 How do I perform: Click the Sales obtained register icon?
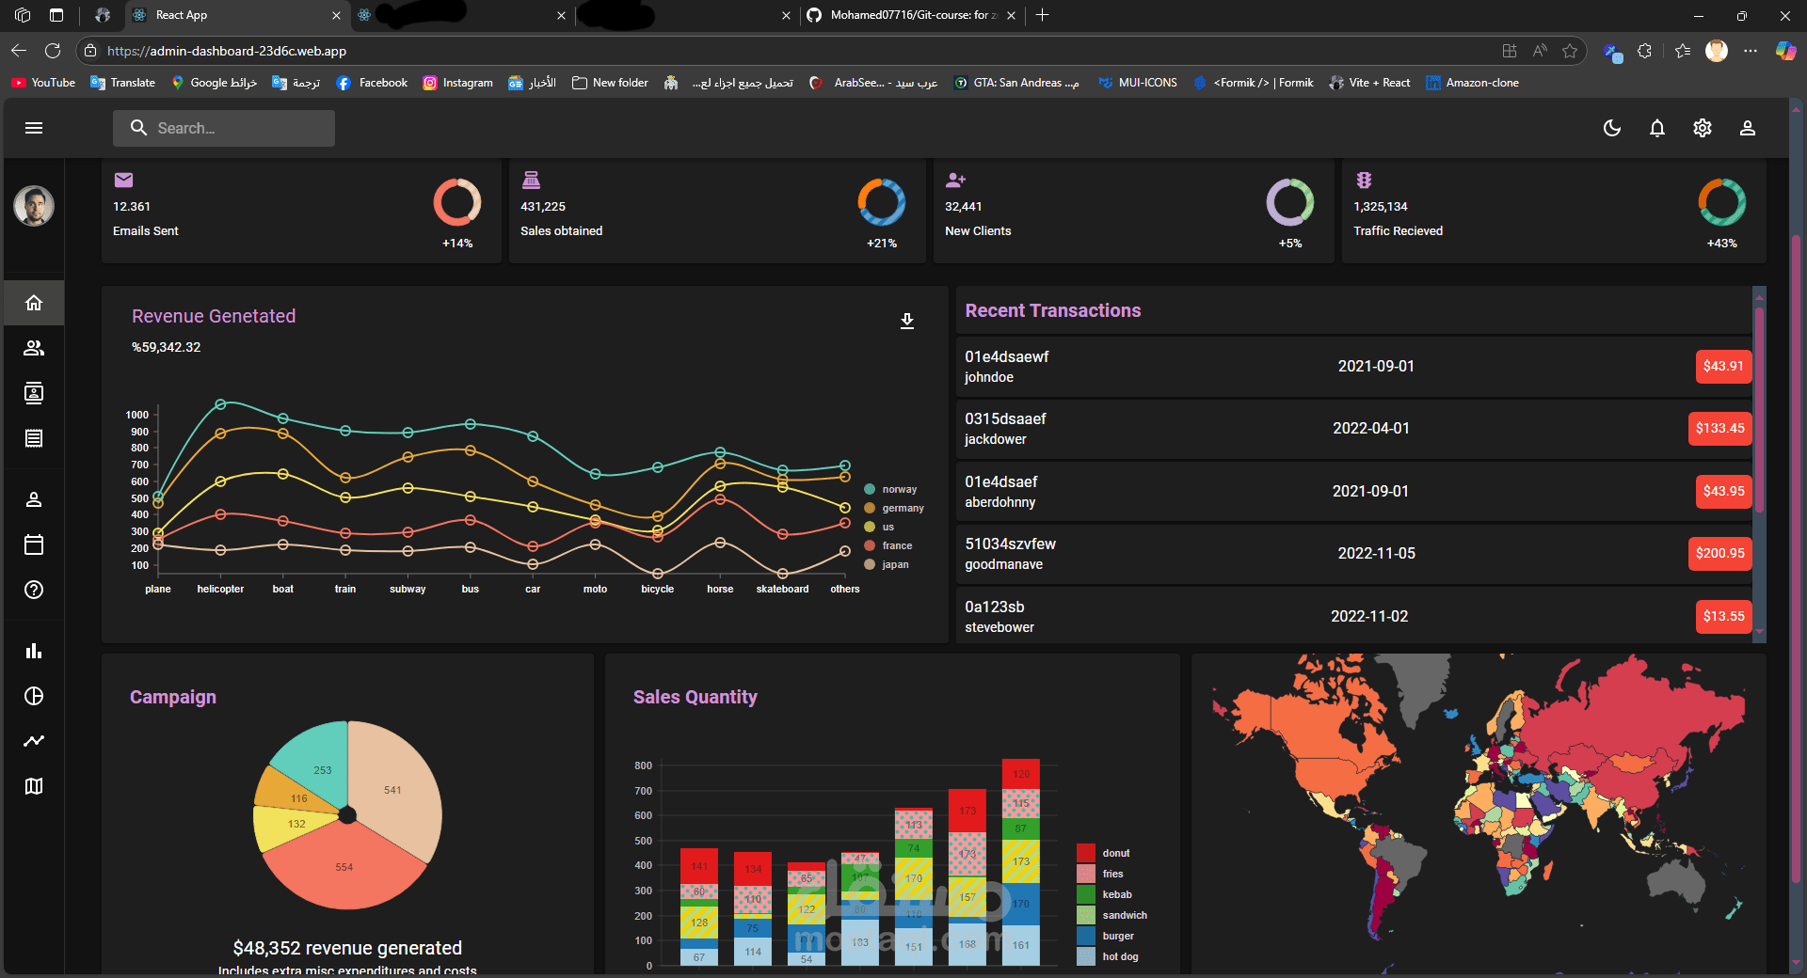point(531,180)
